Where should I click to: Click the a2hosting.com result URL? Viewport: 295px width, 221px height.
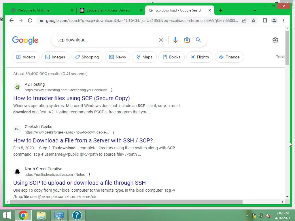[66, 90]
